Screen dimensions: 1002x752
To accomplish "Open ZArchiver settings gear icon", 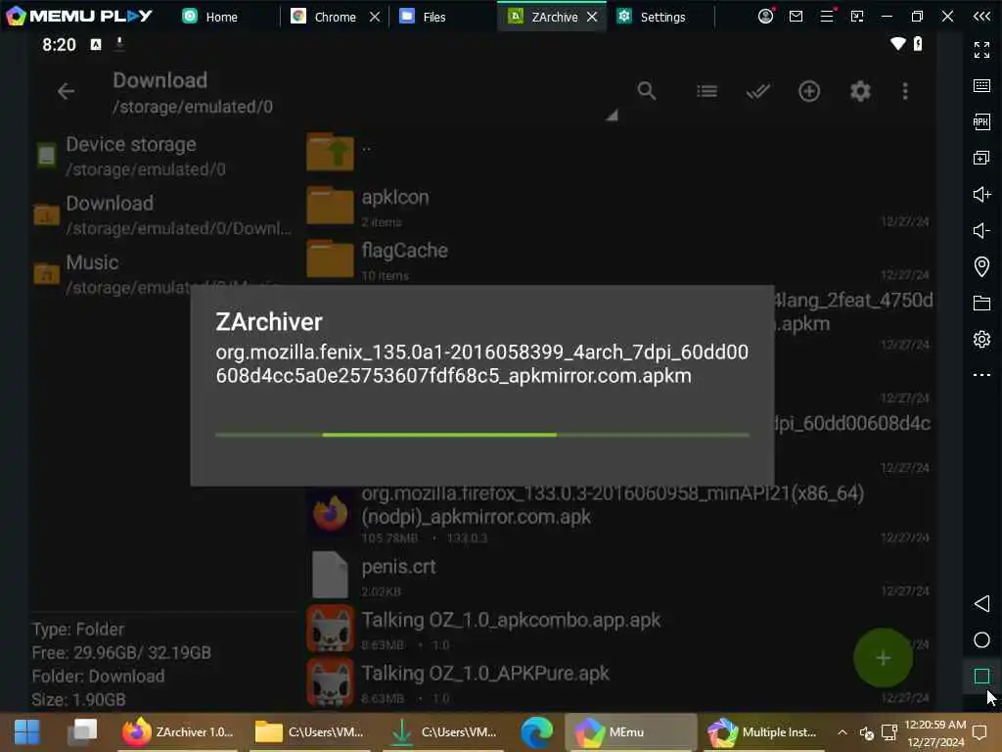I will click(860, 91).
